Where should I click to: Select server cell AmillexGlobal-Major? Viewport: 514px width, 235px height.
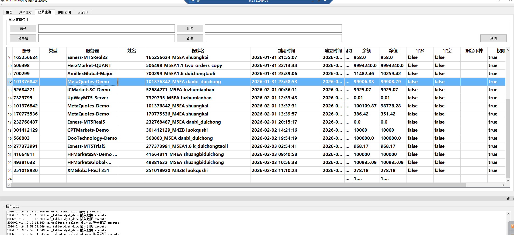coord(92,74)
